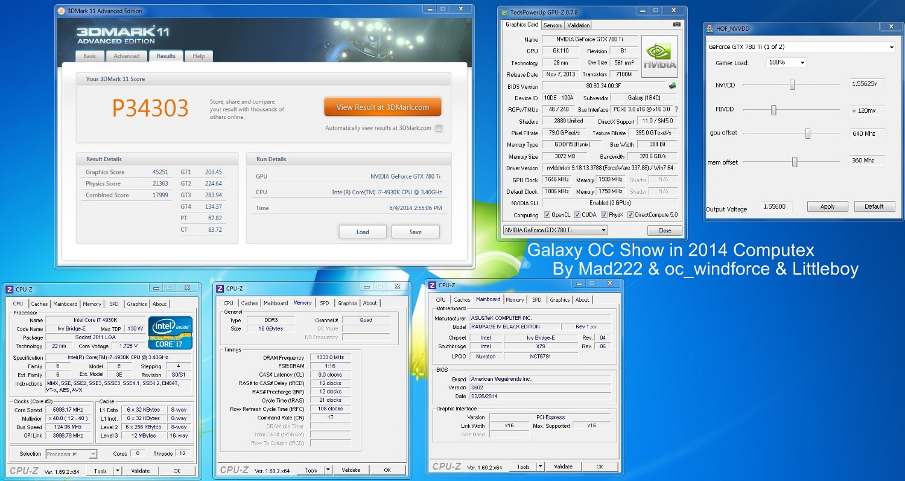Open the Validation tab in GPU-Z
Viewport: 905px width, 481px height.
pyautogui.click(x=579, y=25)
